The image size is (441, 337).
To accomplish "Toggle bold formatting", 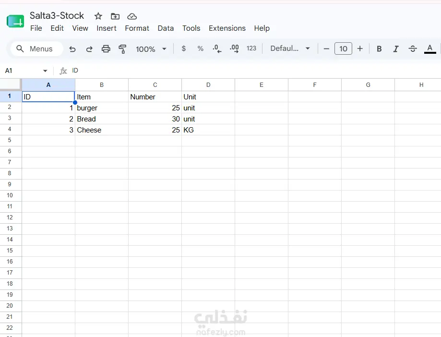I will (379, 48).
